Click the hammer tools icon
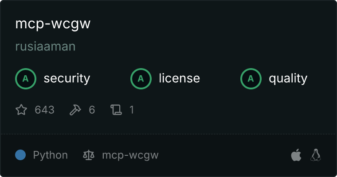Viewport: 337px width, 177px height. (75, 110)
